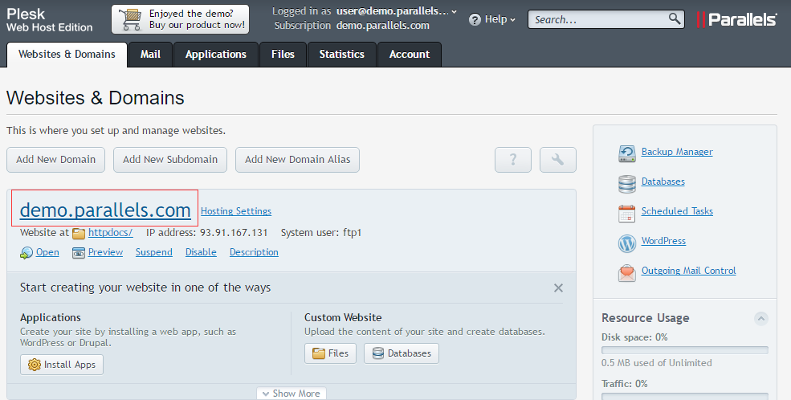This screenshot has width=791, height=400.
Task: Click the subscription demo.parallels.com text
Action: pyautogui.click(x=383, y=25)
